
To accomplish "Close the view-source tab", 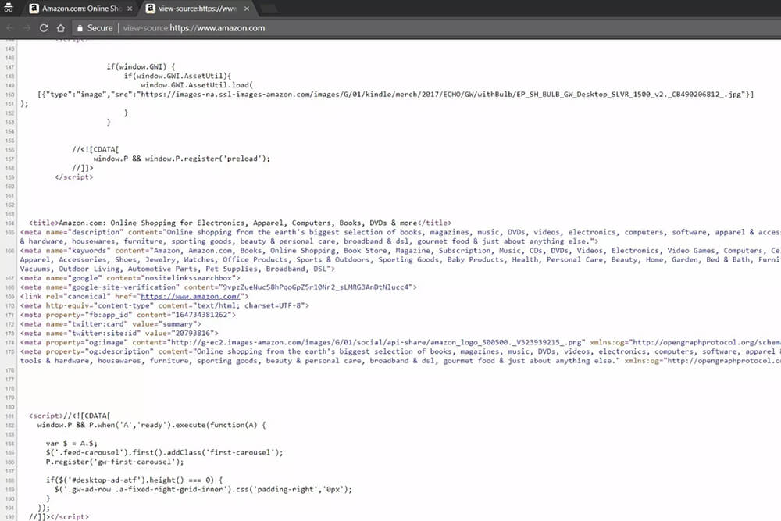I will tap(247, 9).
